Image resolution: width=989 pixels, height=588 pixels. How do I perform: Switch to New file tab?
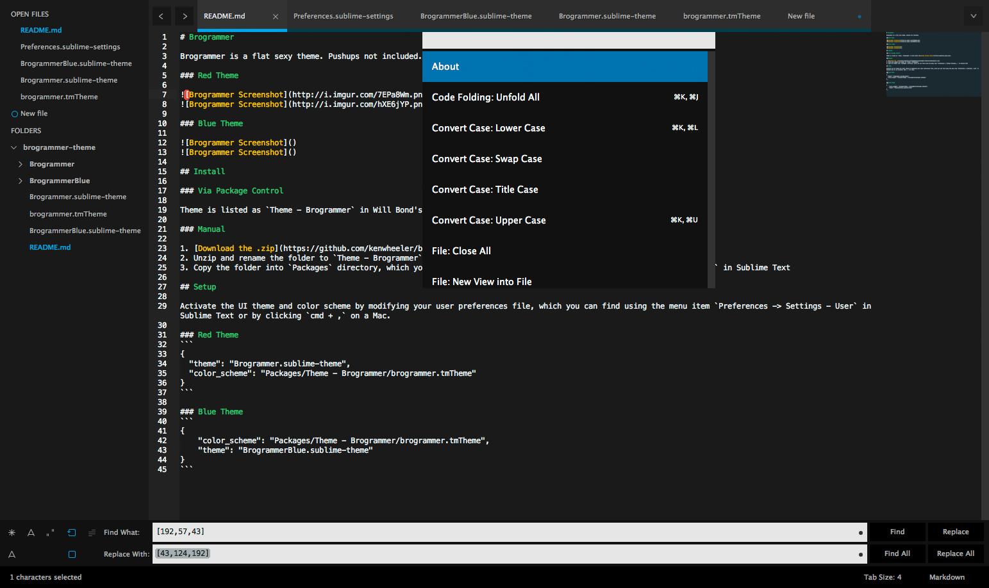(x=801, y=16)
